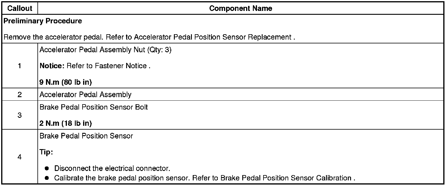This screenshot has height=186, width=448.
Task: Click the Callout column header
Action: click(x=19, y=9)
